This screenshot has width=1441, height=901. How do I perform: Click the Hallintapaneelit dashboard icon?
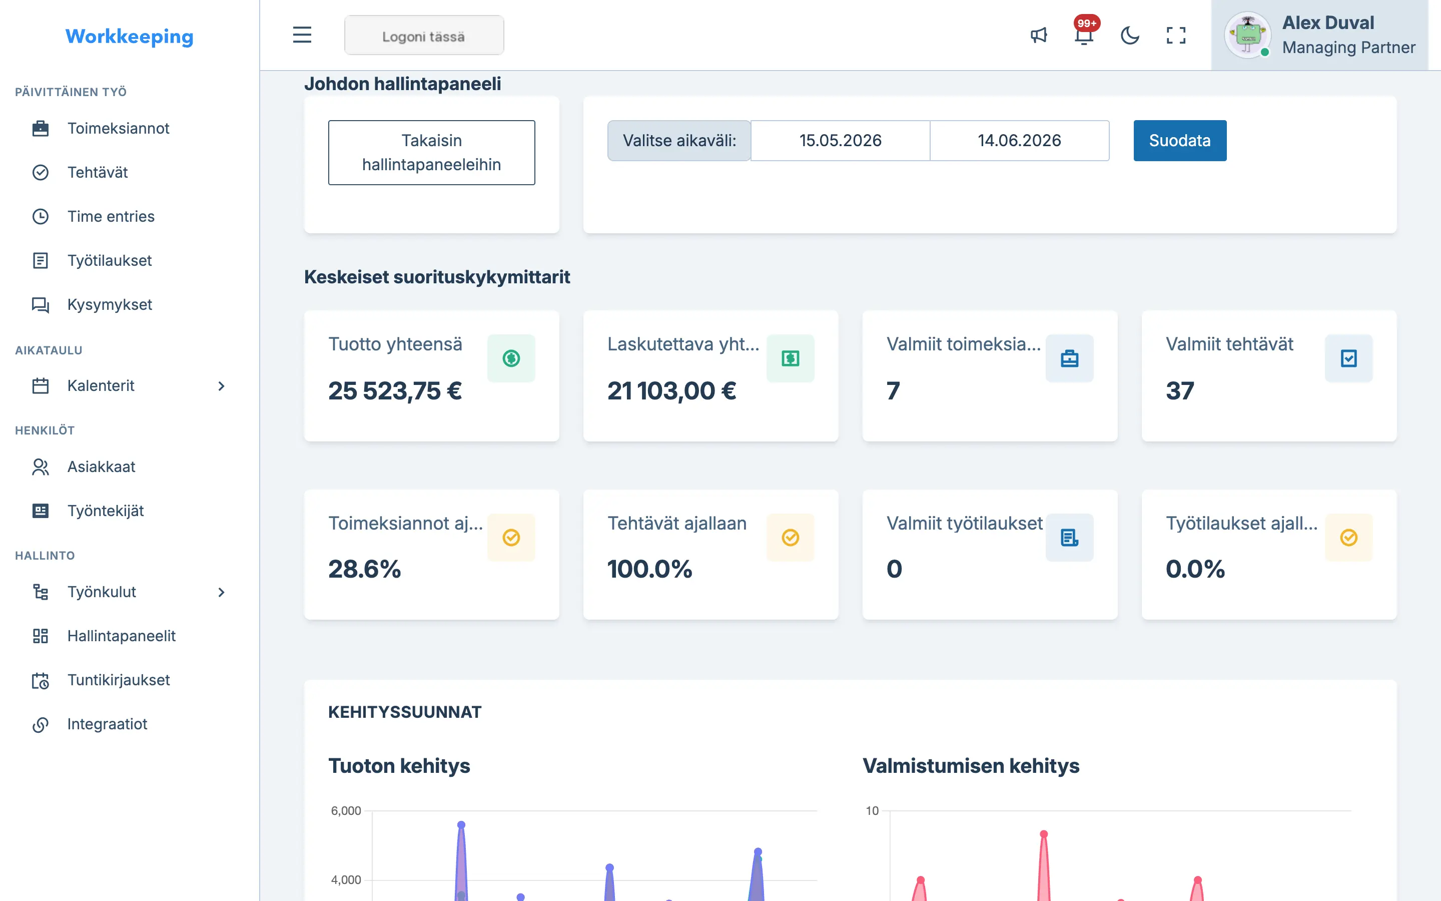click(41, 636)
